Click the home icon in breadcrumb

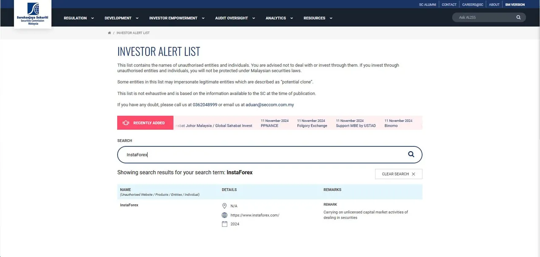tap(110, 33)
